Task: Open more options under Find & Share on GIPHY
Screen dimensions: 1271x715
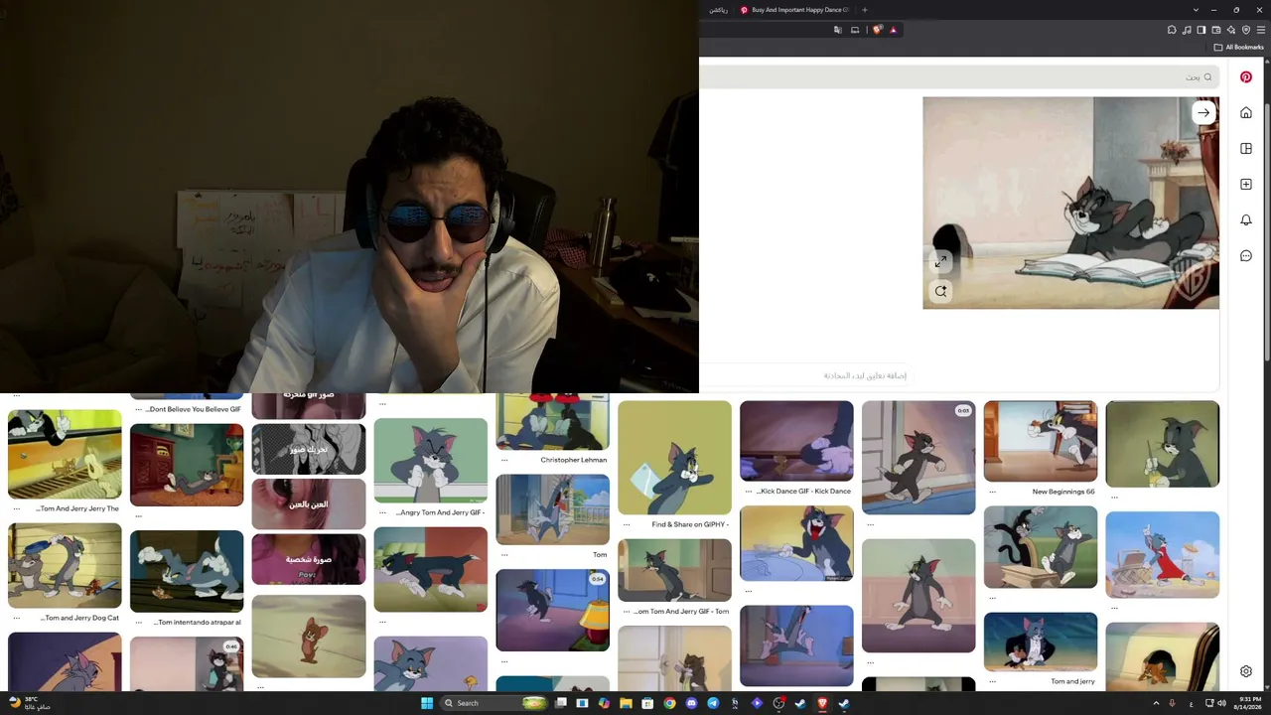Action: [x=627, y=524]
